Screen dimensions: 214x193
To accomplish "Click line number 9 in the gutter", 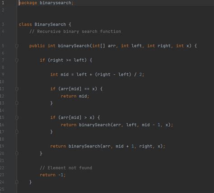I will tap(3, 74).
